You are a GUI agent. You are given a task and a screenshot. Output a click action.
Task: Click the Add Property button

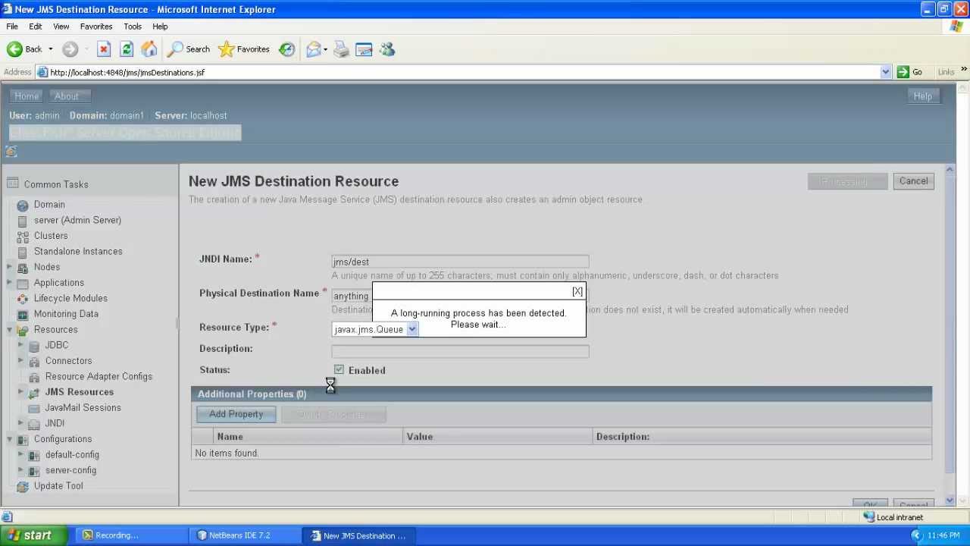point(236,414)
